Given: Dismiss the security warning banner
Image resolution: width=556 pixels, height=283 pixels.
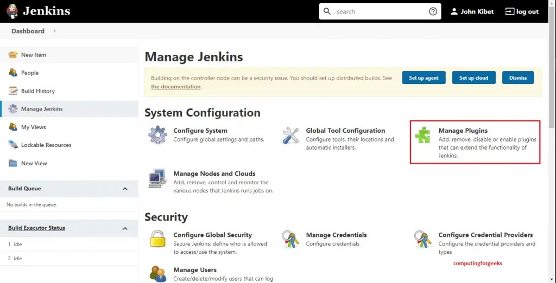Looking at the screenshot, I should pyautogui.click(x=518, y=78).
